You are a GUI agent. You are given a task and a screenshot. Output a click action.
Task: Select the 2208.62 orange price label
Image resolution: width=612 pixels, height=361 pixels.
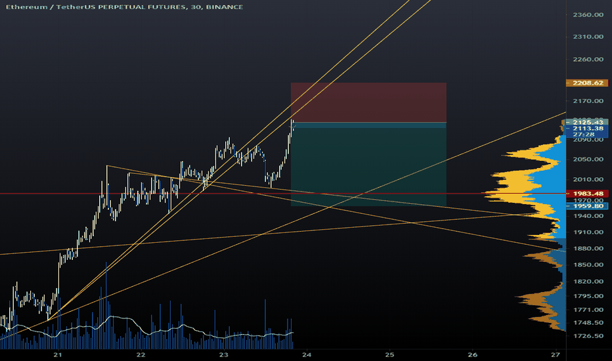point(587,83)
